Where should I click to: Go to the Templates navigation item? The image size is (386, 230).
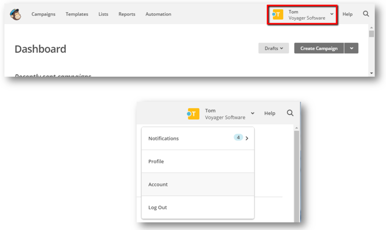[77, 14]
